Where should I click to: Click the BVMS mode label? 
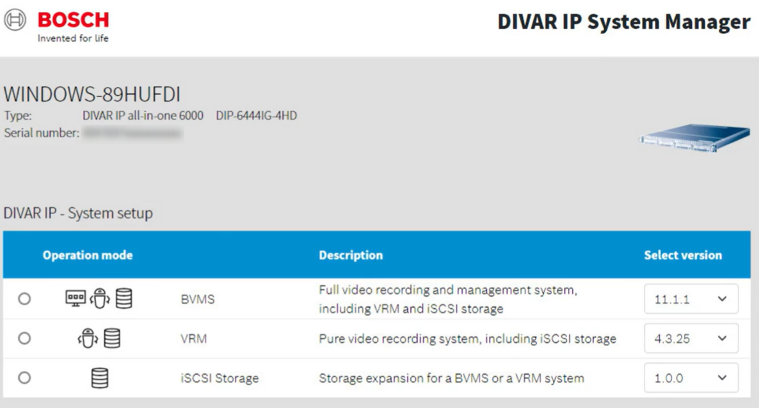(x=197, y=299)
